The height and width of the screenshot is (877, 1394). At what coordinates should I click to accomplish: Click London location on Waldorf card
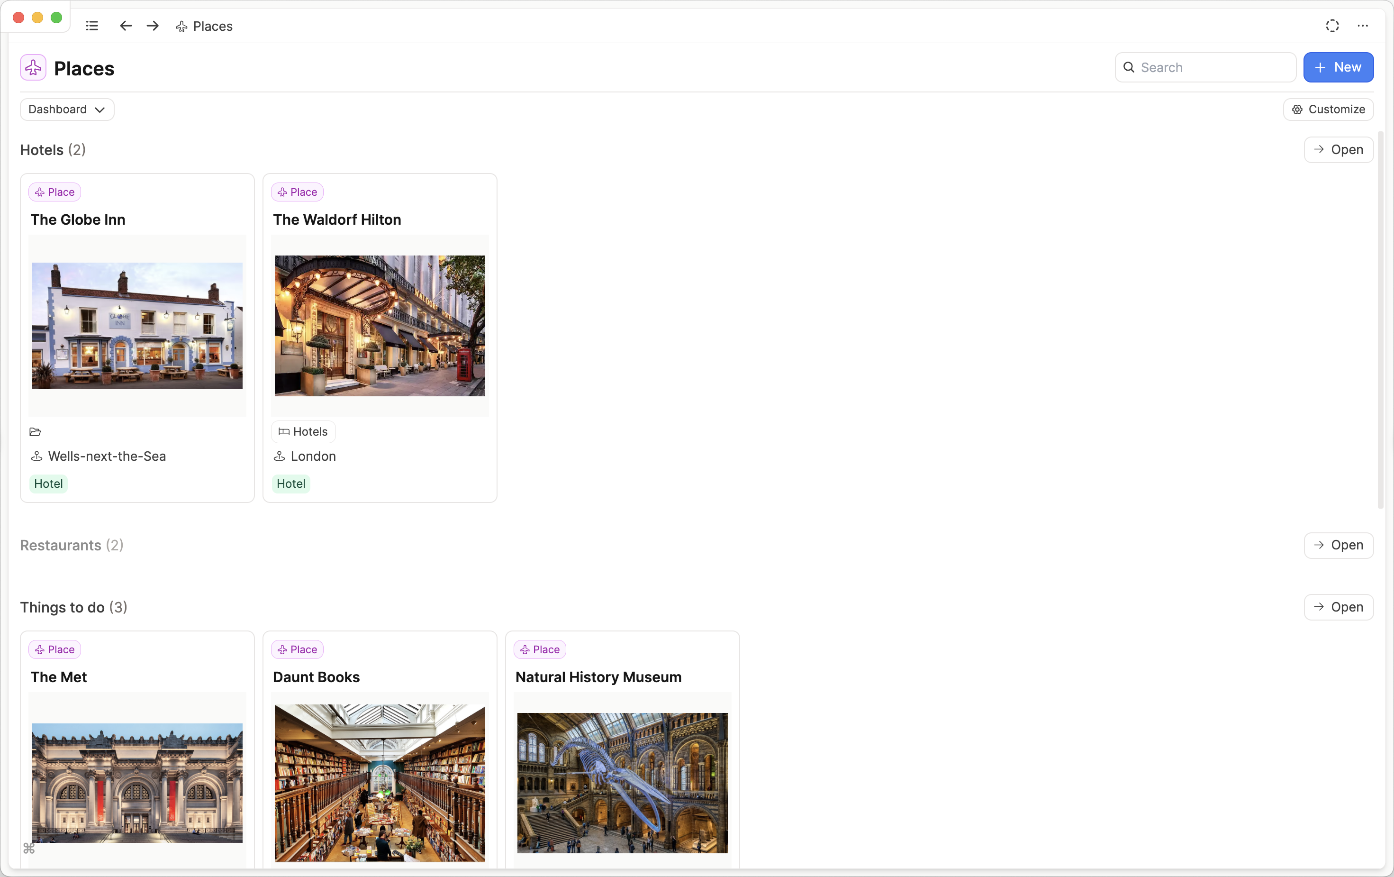coord(305,457)
